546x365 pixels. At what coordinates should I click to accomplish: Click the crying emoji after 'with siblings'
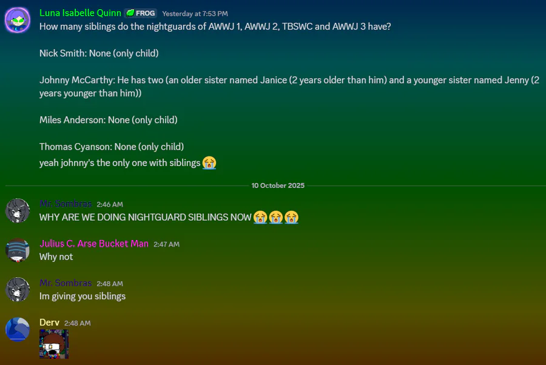[209, 162]
